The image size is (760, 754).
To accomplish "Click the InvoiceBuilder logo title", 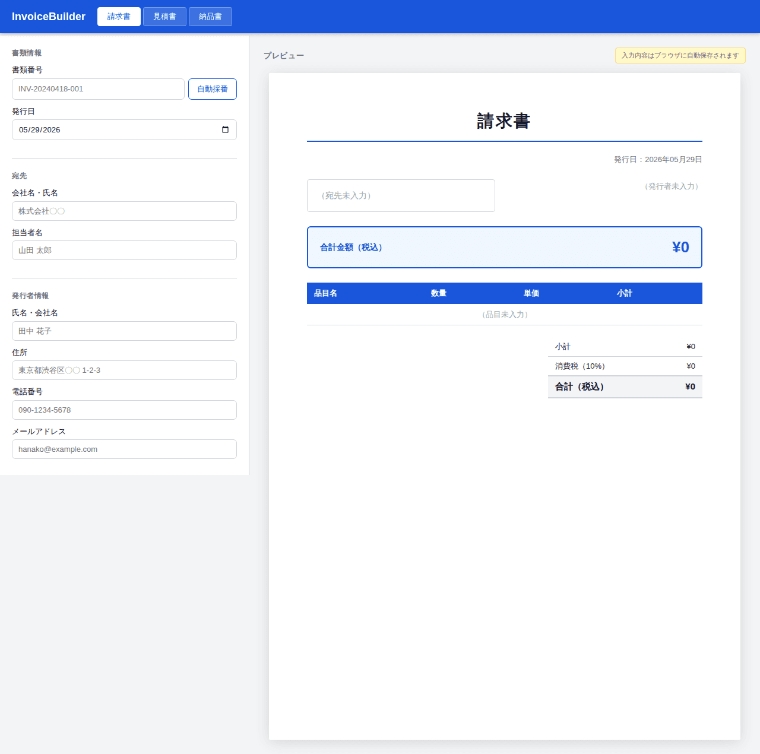I will point(49,17).
